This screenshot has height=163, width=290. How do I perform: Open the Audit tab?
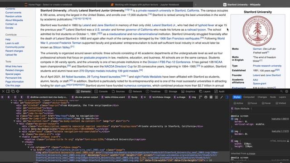tap(219, 91)
